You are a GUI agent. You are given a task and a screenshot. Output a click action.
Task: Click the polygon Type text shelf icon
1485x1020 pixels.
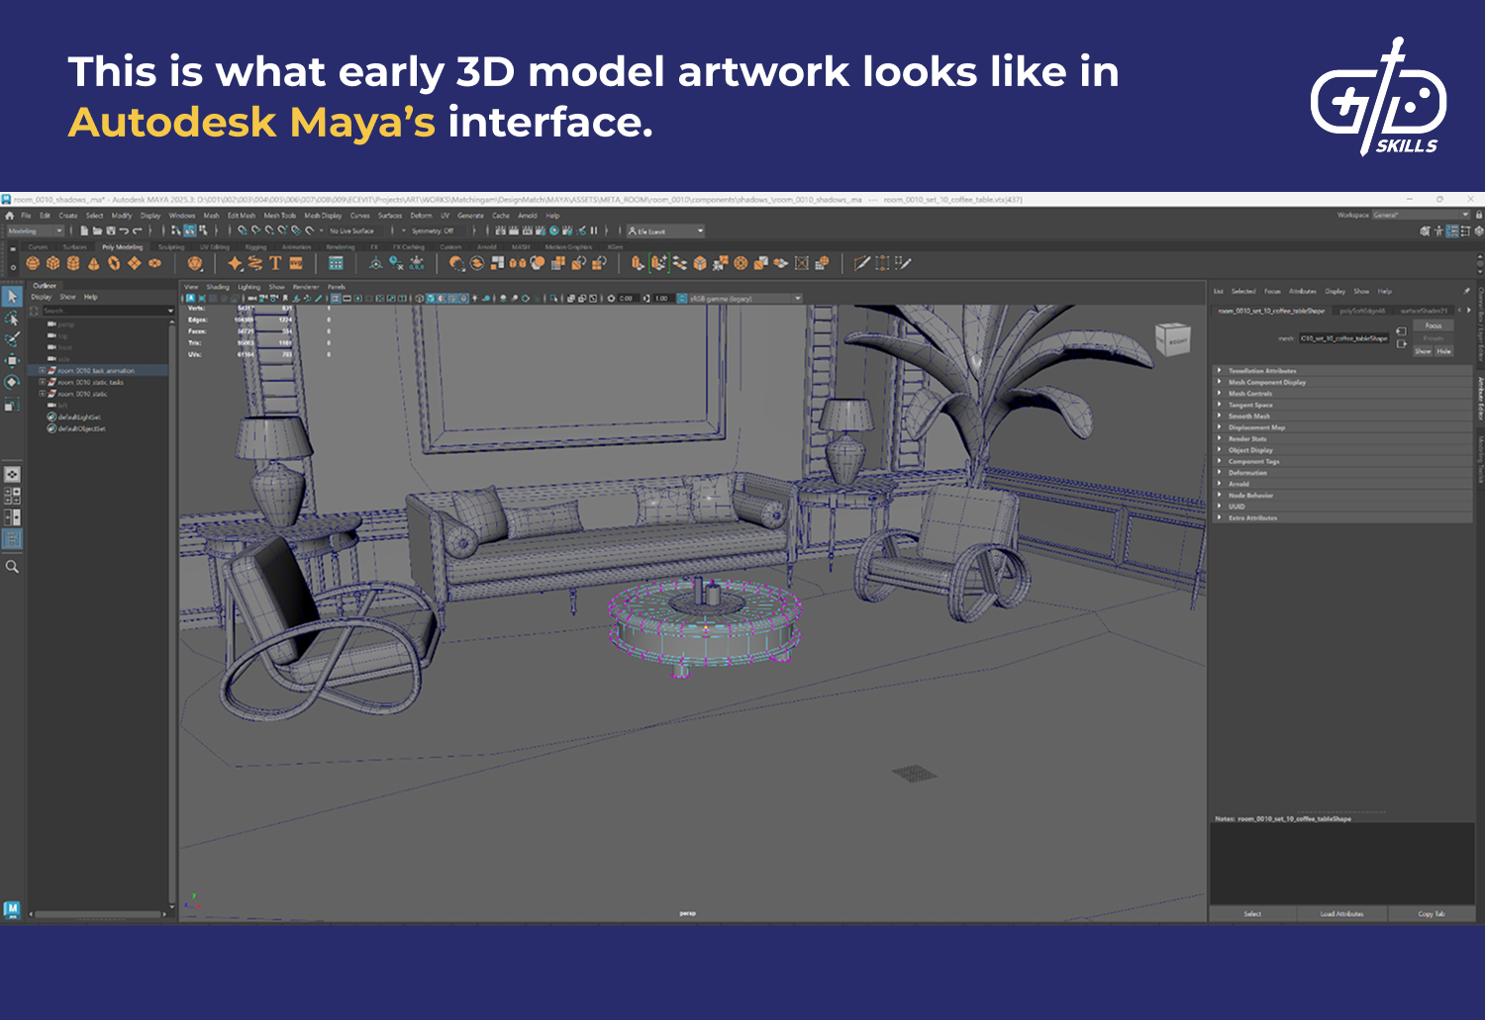tap(275, 263)
